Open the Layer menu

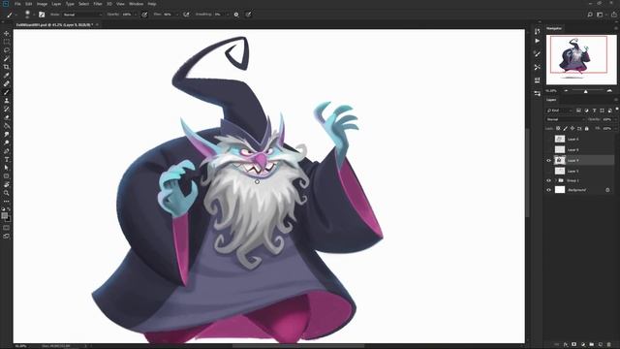pos(56,4)
